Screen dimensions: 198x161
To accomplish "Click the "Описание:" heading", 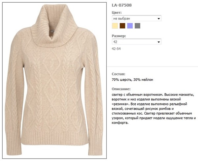I will pyautogui.click(x=121, y=89).
